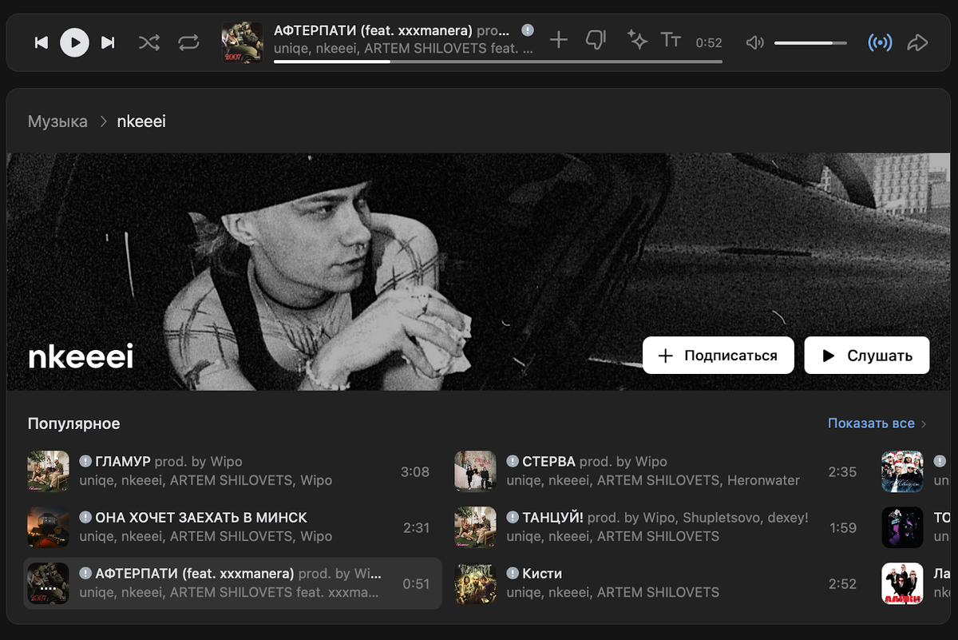Go to Музыка breadcrumb
The width and height of the screenshot is (958, 640).
[57, 121]
